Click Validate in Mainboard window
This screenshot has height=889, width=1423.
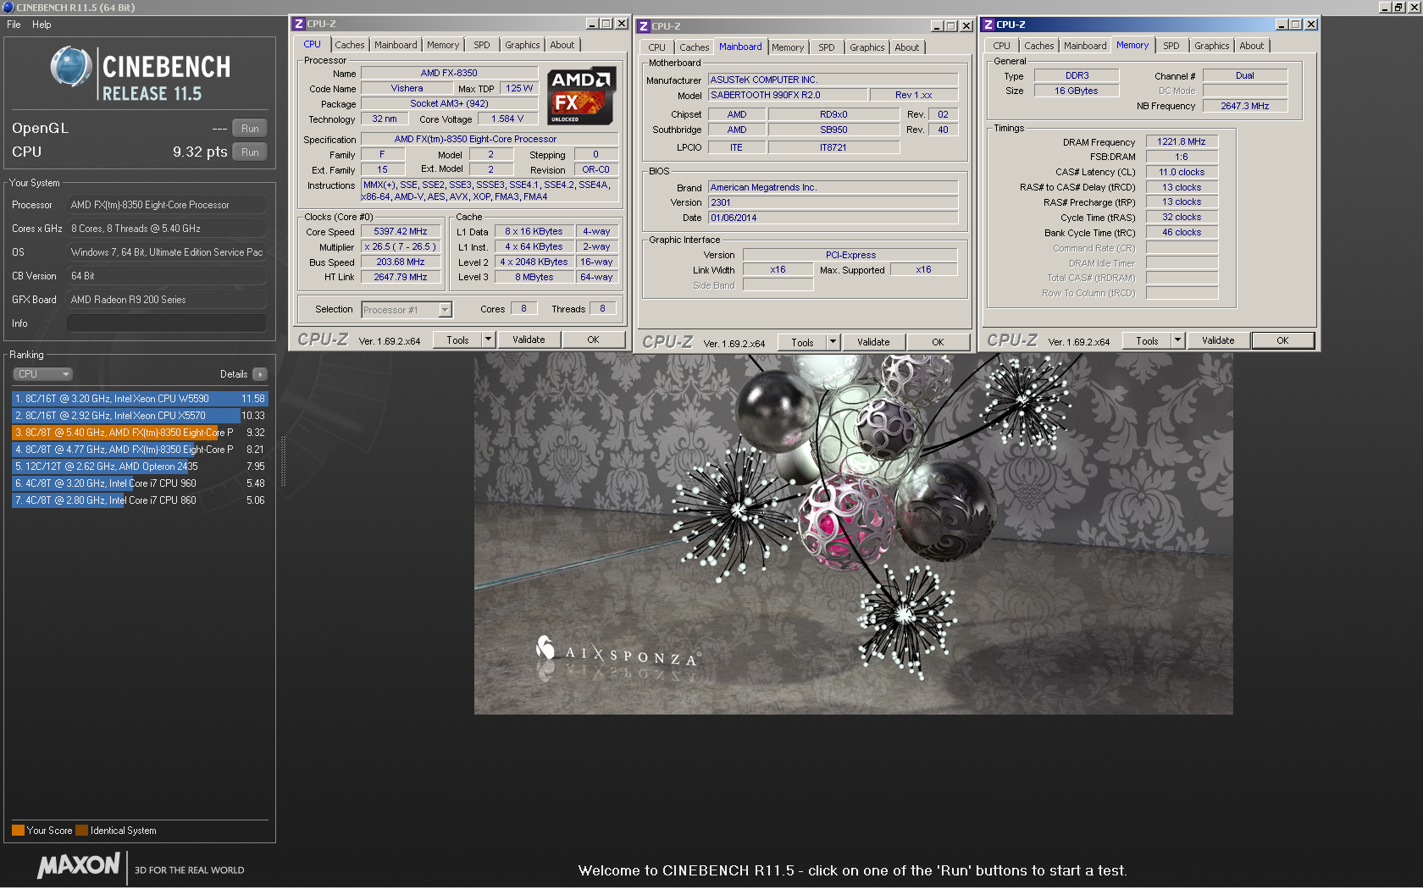pos(873,342)
